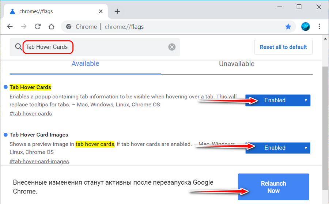Click the magnifier search icon in the flags search box

point(19,47)
